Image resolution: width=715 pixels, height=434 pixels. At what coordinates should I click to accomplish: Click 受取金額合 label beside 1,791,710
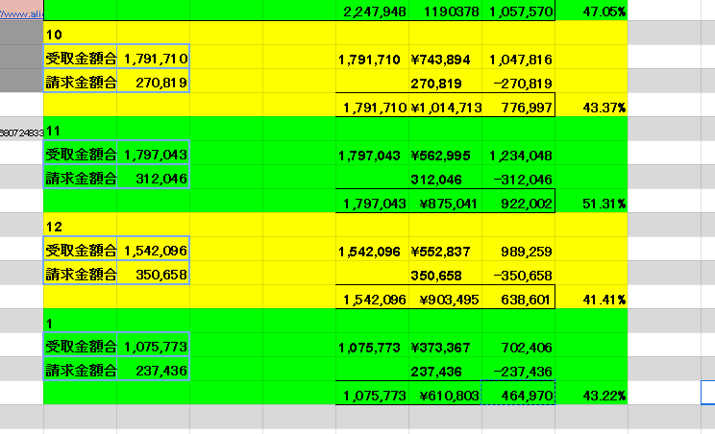pyautogui.click(x=81, y=59)
